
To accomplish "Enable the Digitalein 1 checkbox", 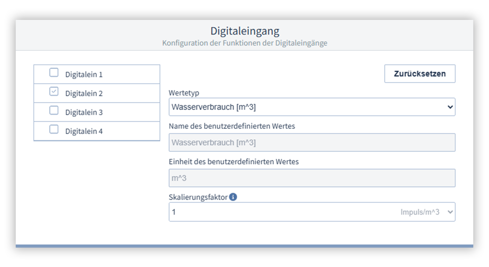I will coord(54,73).
